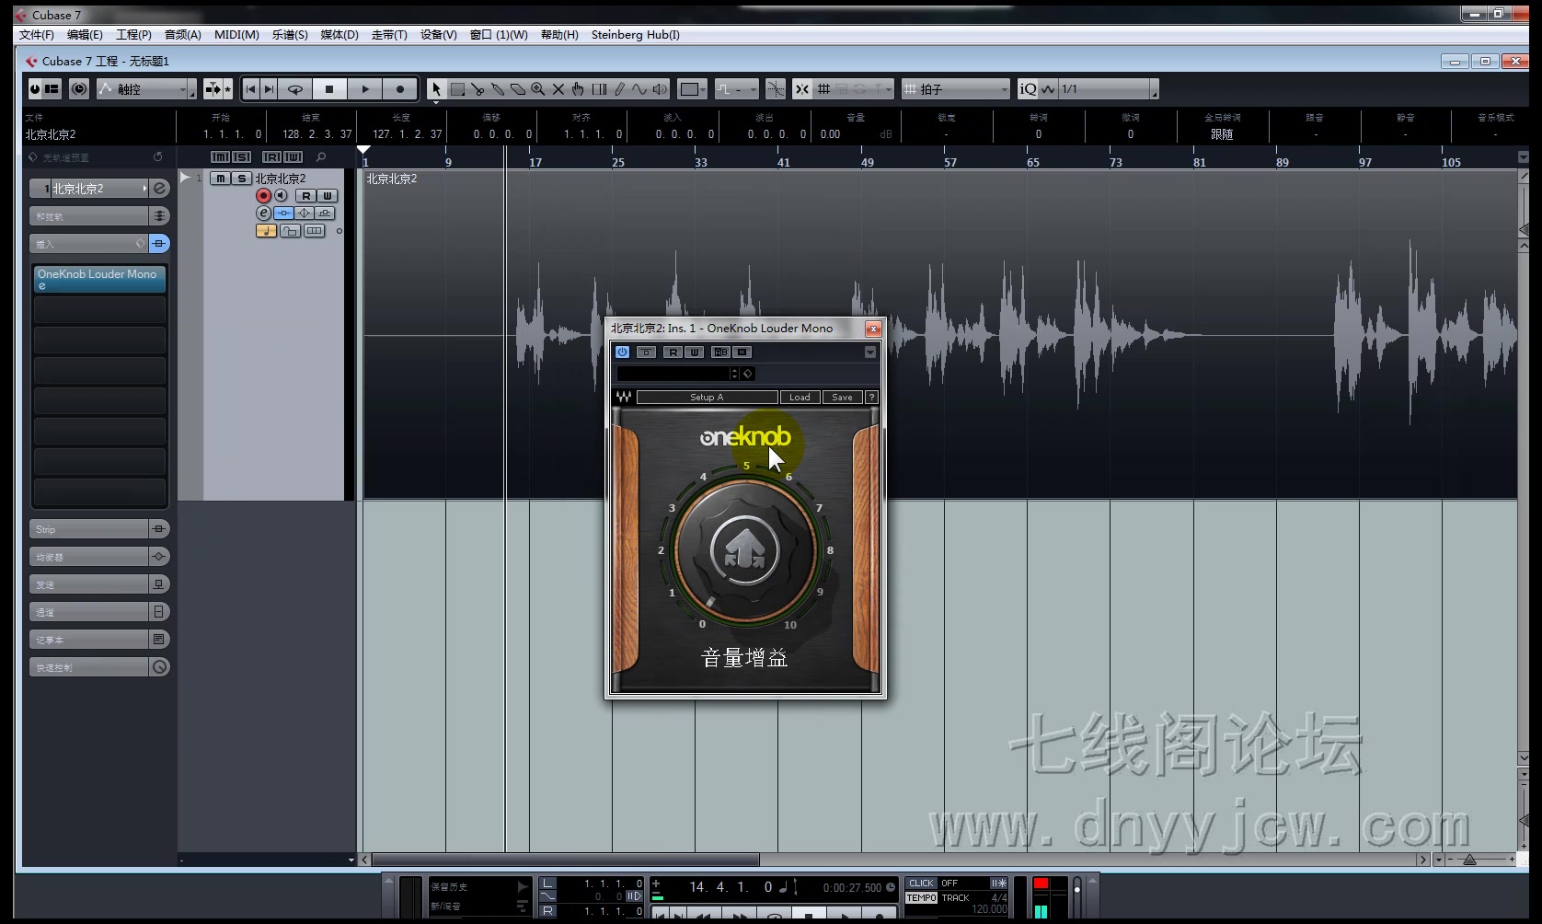
Task: Click the OneKnob Save button
Action: click(x=842, y=398)
